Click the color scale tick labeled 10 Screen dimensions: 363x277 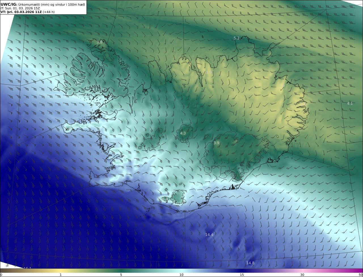coord(181,275)
